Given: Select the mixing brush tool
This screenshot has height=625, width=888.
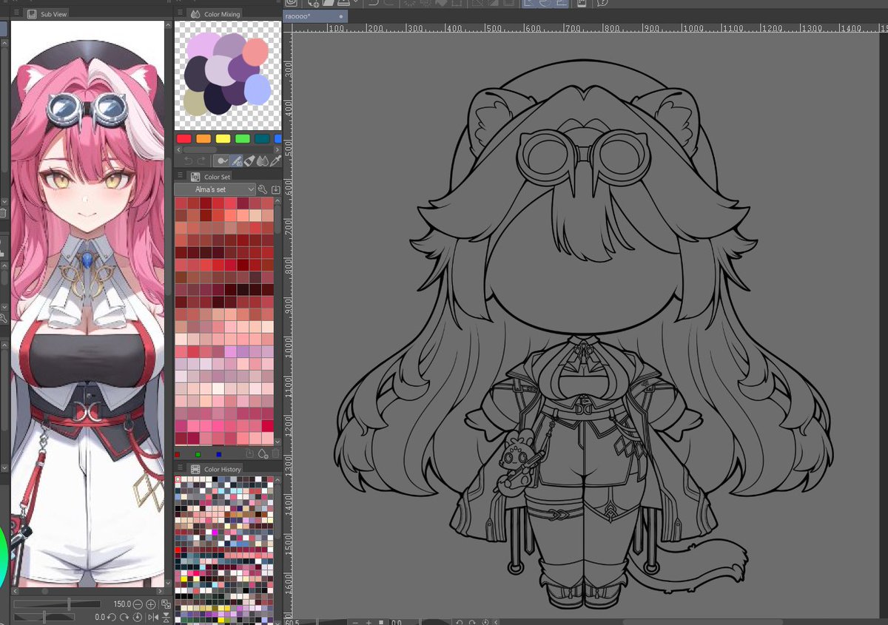Looking at the screenshot, I should pos(221,161).
